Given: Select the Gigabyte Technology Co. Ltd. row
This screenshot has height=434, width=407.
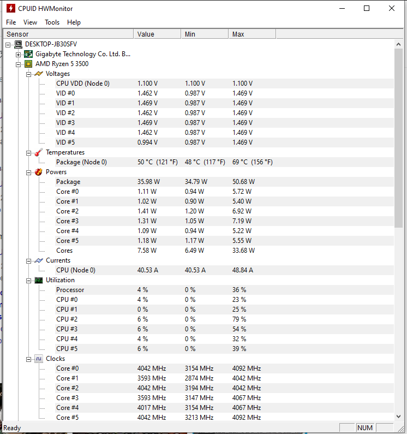Looking at the screenshot, I should point(83,54).
